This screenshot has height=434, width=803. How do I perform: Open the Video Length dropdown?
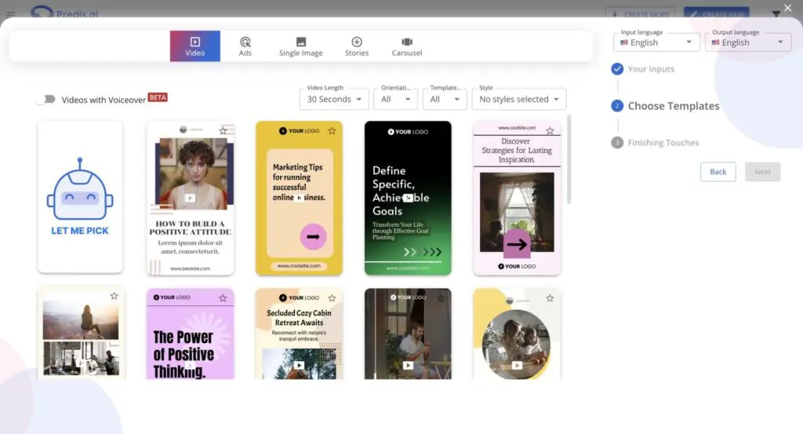pyautogui.click(x=334, y=99)
